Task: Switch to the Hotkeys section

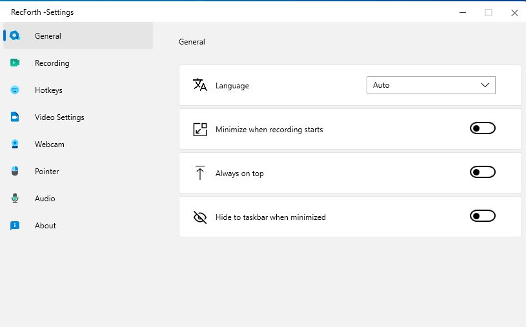Action: (48, 90)
